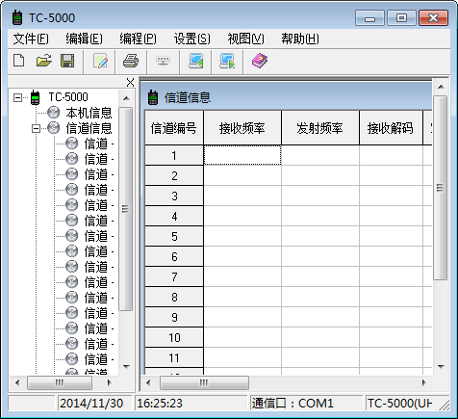Click 通信口：COM1 in the status bar
The image size is (458, 419).
click(x=293, y=404)
